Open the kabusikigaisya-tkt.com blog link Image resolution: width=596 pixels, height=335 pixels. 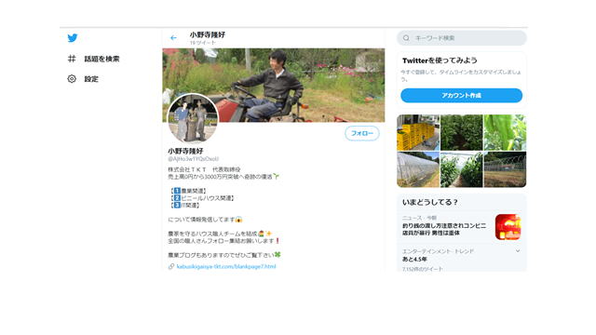pos(226,267)
